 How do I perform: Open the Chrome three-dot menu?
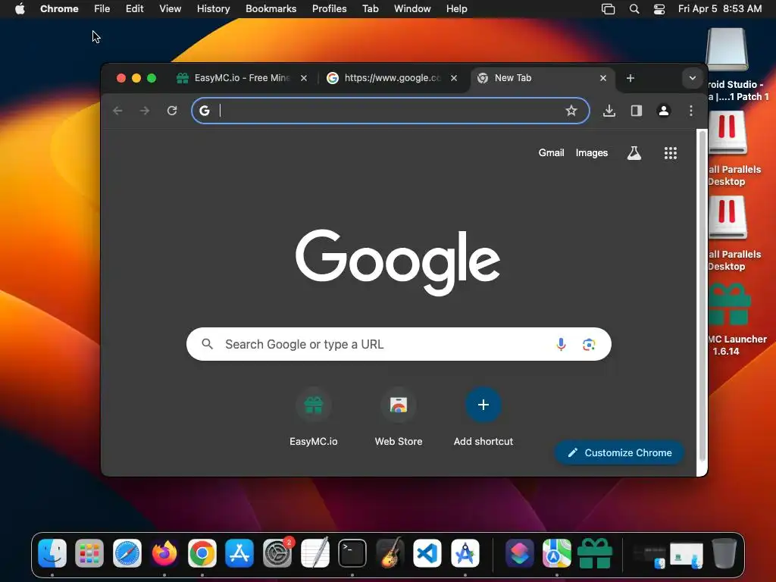[x=691, y=111]
